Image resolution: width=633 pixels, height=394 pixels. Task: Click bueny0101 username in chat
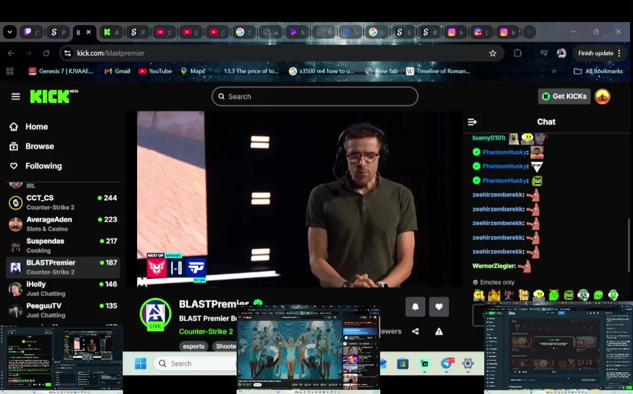[x=488, y=138]
